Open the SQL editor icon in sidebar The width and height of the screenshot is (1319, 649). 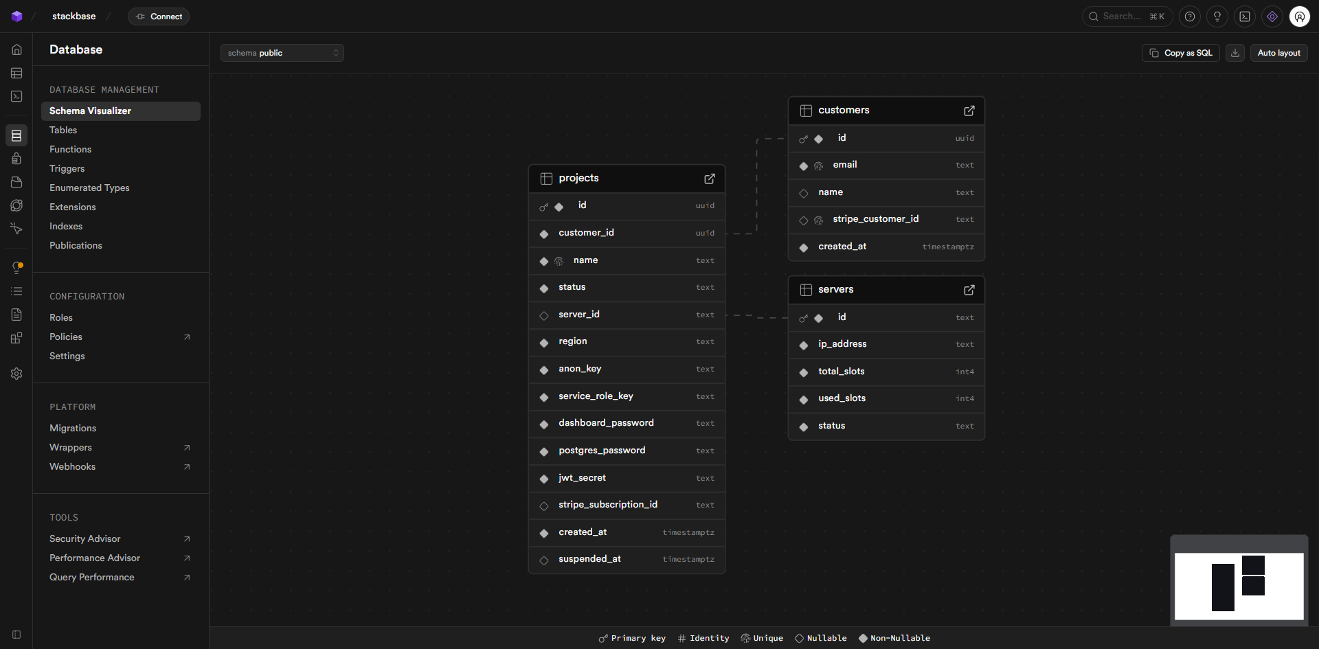16,96
